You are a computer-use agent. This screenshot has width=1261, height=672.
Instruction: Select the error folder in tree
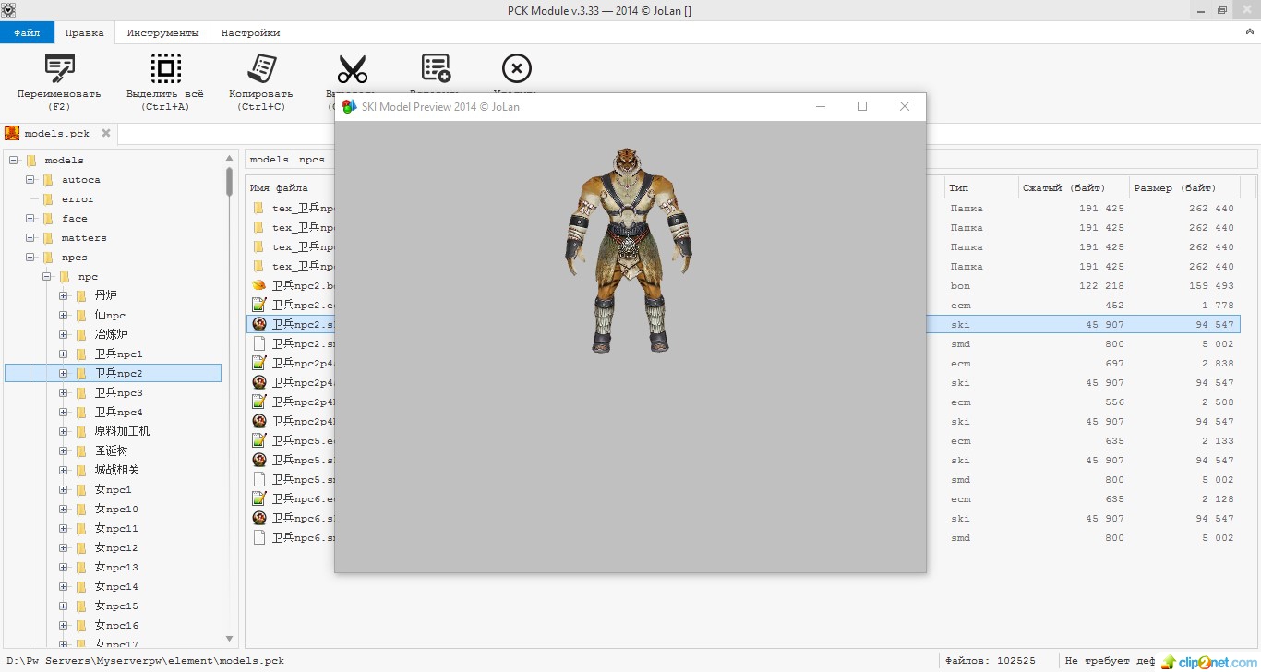pos(78,199)
